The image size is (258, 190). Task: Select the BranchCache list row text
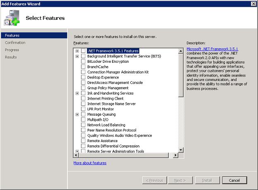tap(98, 67)
